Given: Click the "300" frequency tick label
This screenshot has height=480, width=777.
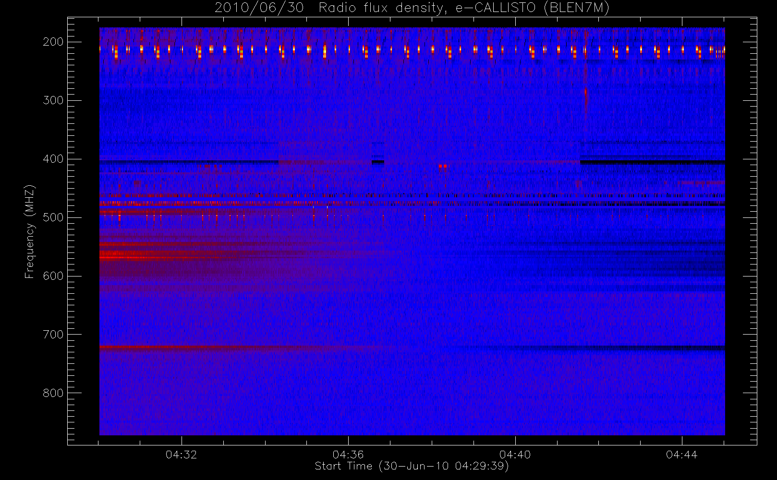Looking at the screenshot, I should point(53,100).
